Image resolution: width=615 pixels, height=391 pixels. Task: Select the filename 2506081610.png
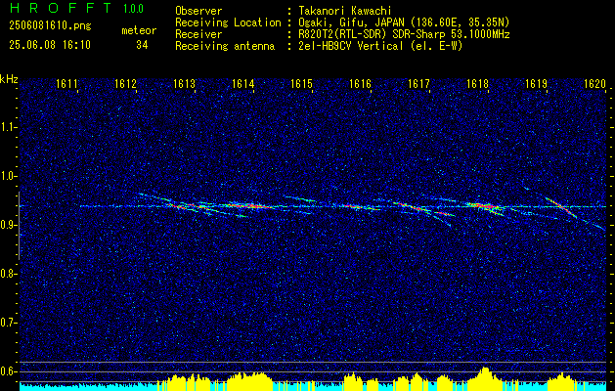click(x=50, y=25)
